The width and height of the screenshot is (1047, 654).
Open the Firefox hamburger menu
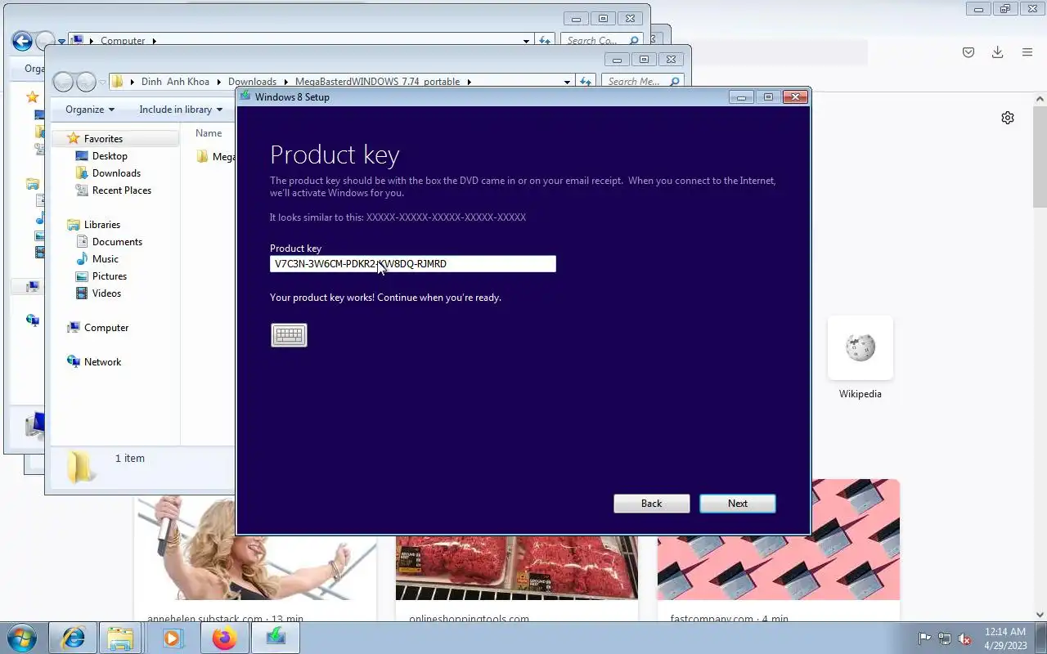[x=1027, y=52]
